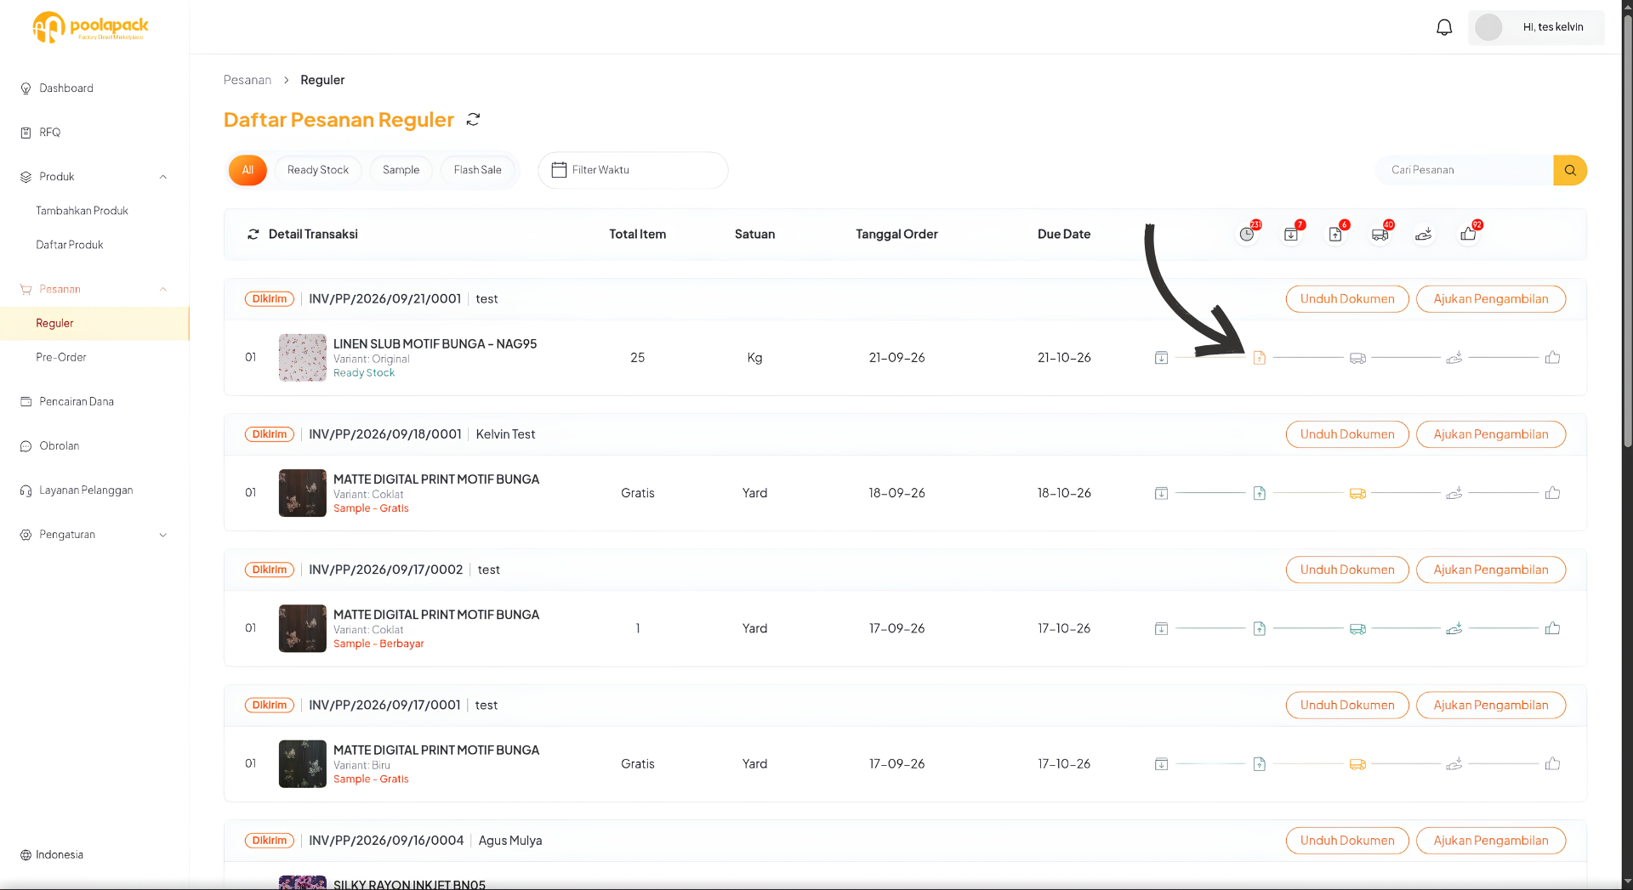The width and height of the screenshot is (1633, 890).
Task: Open the Filter Waktu date picker
Action: (x=633, y=170)
